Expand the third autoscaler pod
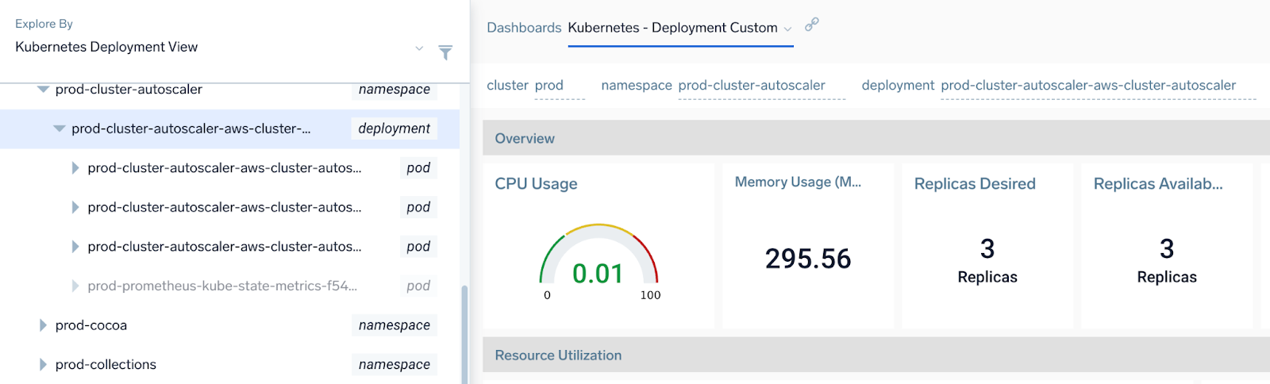This screenshot has height=384, width=1270. coord(75,247)
